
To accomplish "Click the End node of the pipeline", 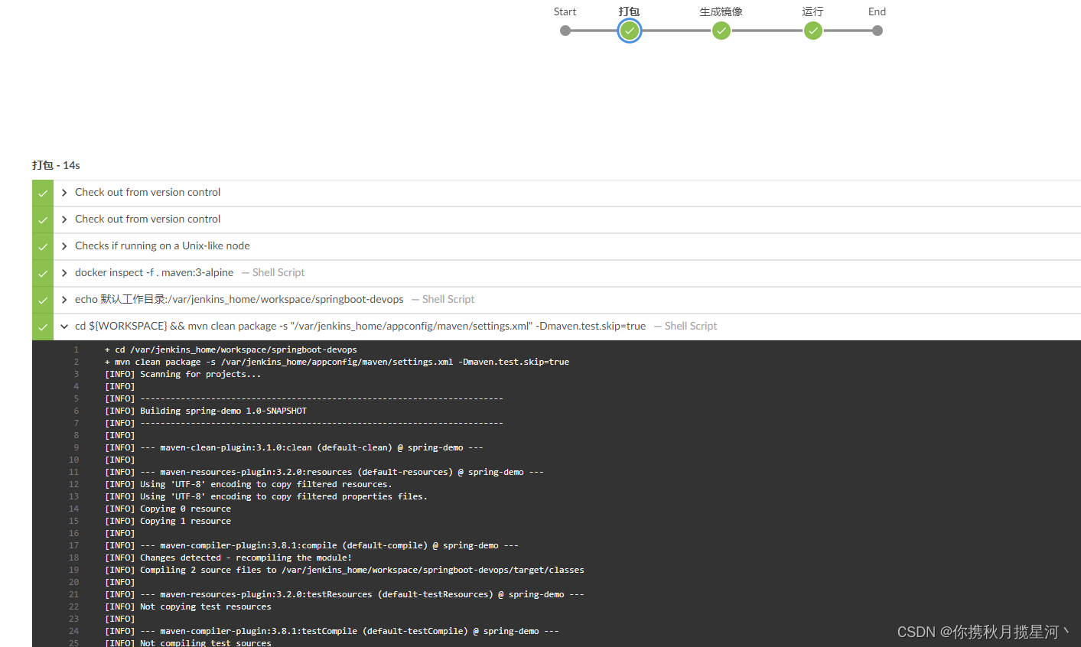I will click(877, 31).
